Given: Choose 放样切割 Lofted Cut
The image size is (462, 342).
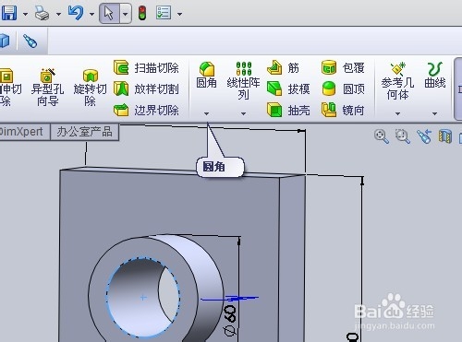Looking at the screenshot, I should click(x=146, y=89).
